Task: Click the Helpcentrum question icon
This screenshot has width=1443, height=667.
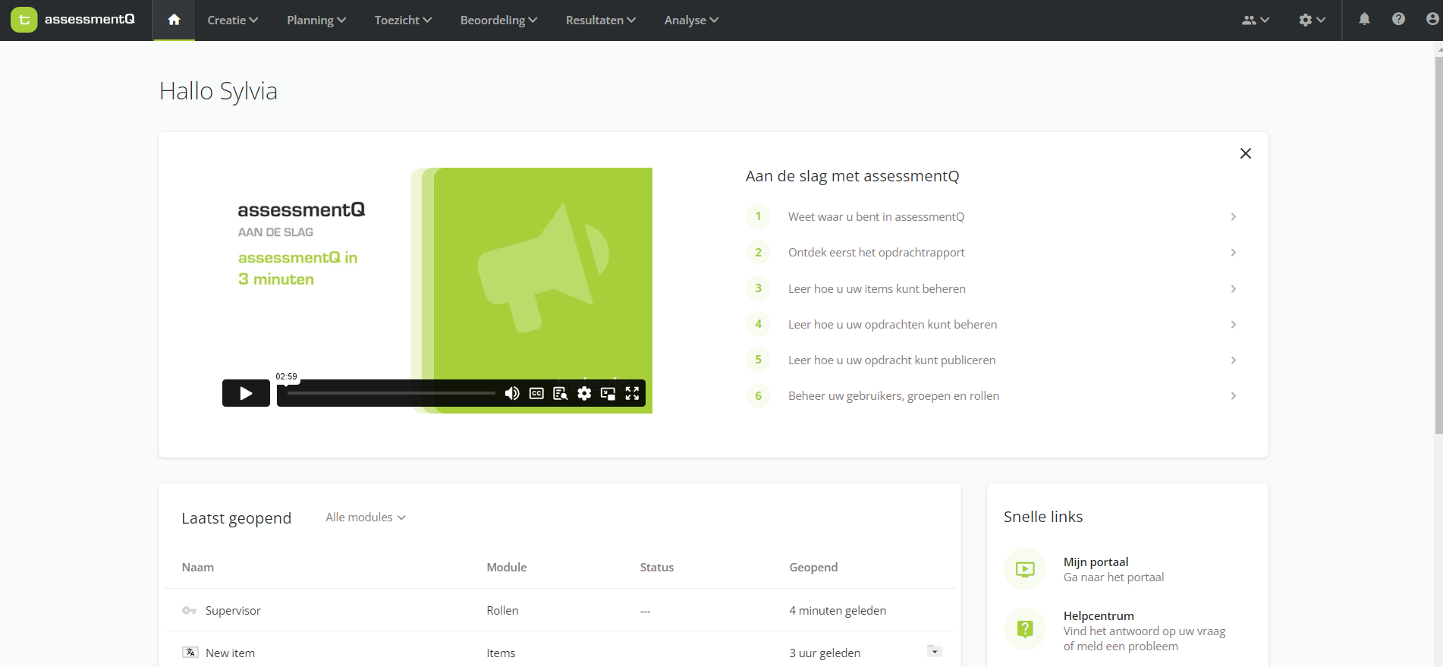Action: click(x=1025, y=629)
